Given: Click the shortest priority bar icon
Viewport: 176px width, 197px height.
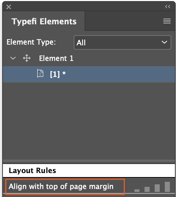Looking at the screenshot, I should pos(137,190).
